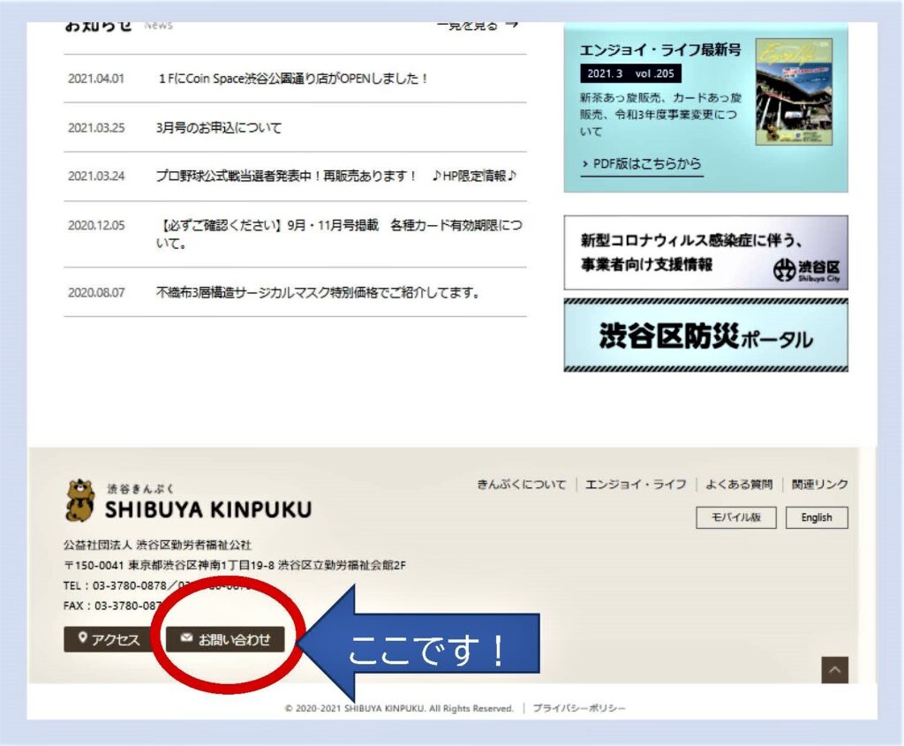The image size is (904, 746).
Task: Click the エンジョイ・ライフ最新号 heading
Action: click(660, 49)
